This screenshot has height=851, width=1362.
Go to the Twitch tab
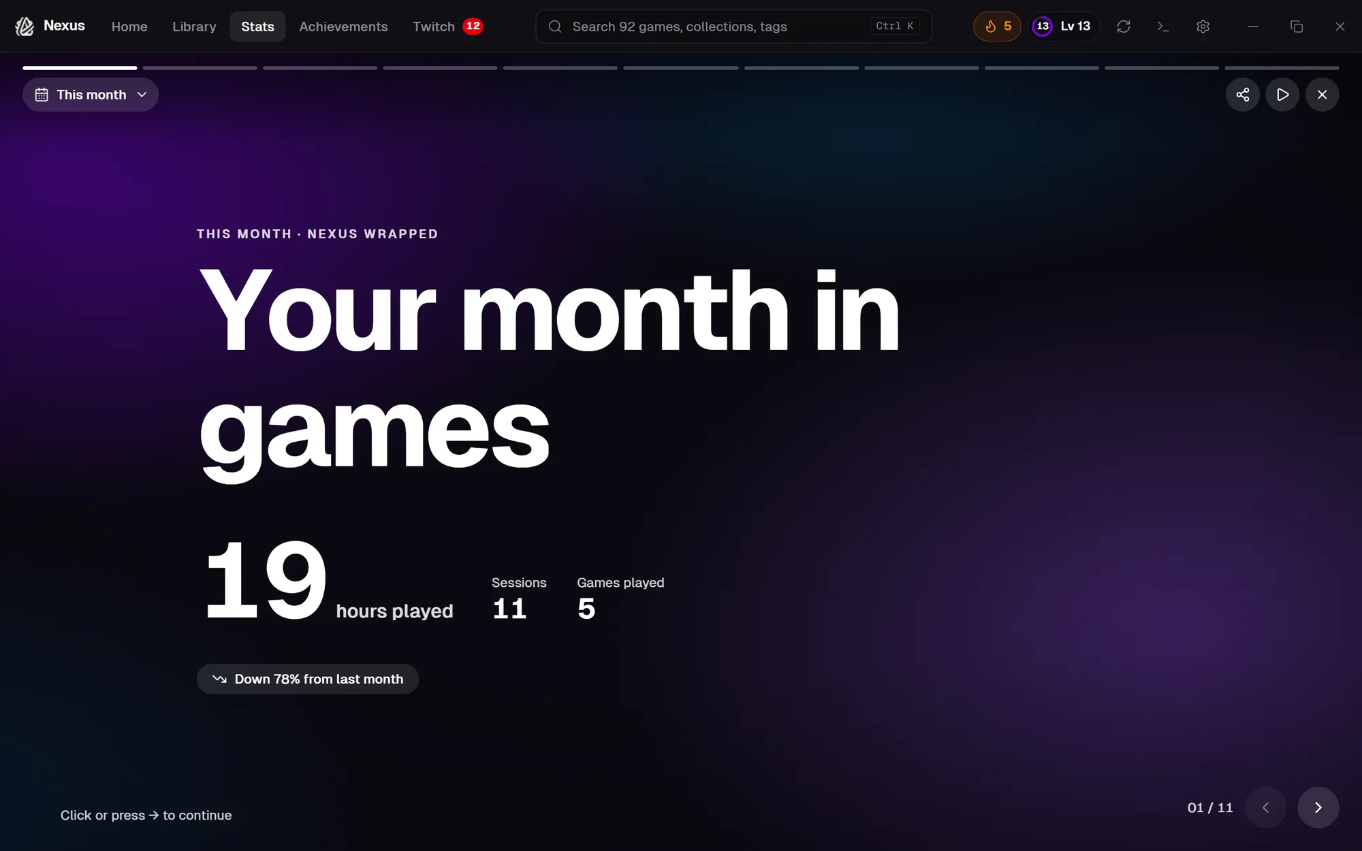coord(433,27)
